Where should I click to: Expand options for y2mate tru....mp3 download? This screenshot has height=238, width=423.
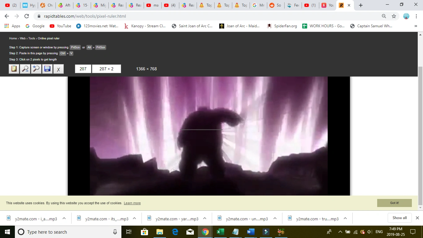pos(345,218)
